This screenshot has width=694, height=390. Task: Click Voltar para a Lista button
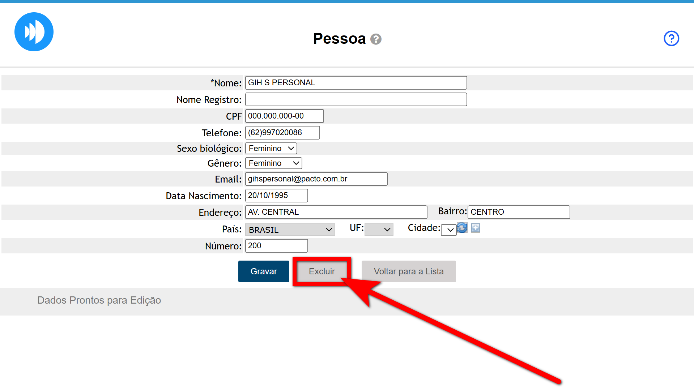(408, 271)
